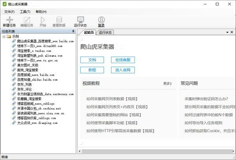Click the pin icon in 任务列表 header
The image size is (236, 160).
tap(73, 31)
